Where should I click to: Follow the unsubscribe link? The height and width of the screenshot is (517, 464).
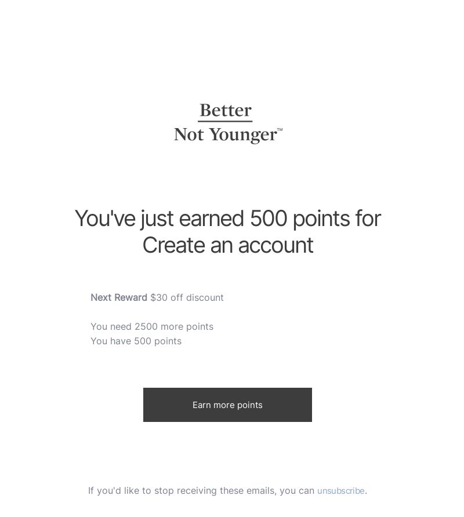(340, 490)
